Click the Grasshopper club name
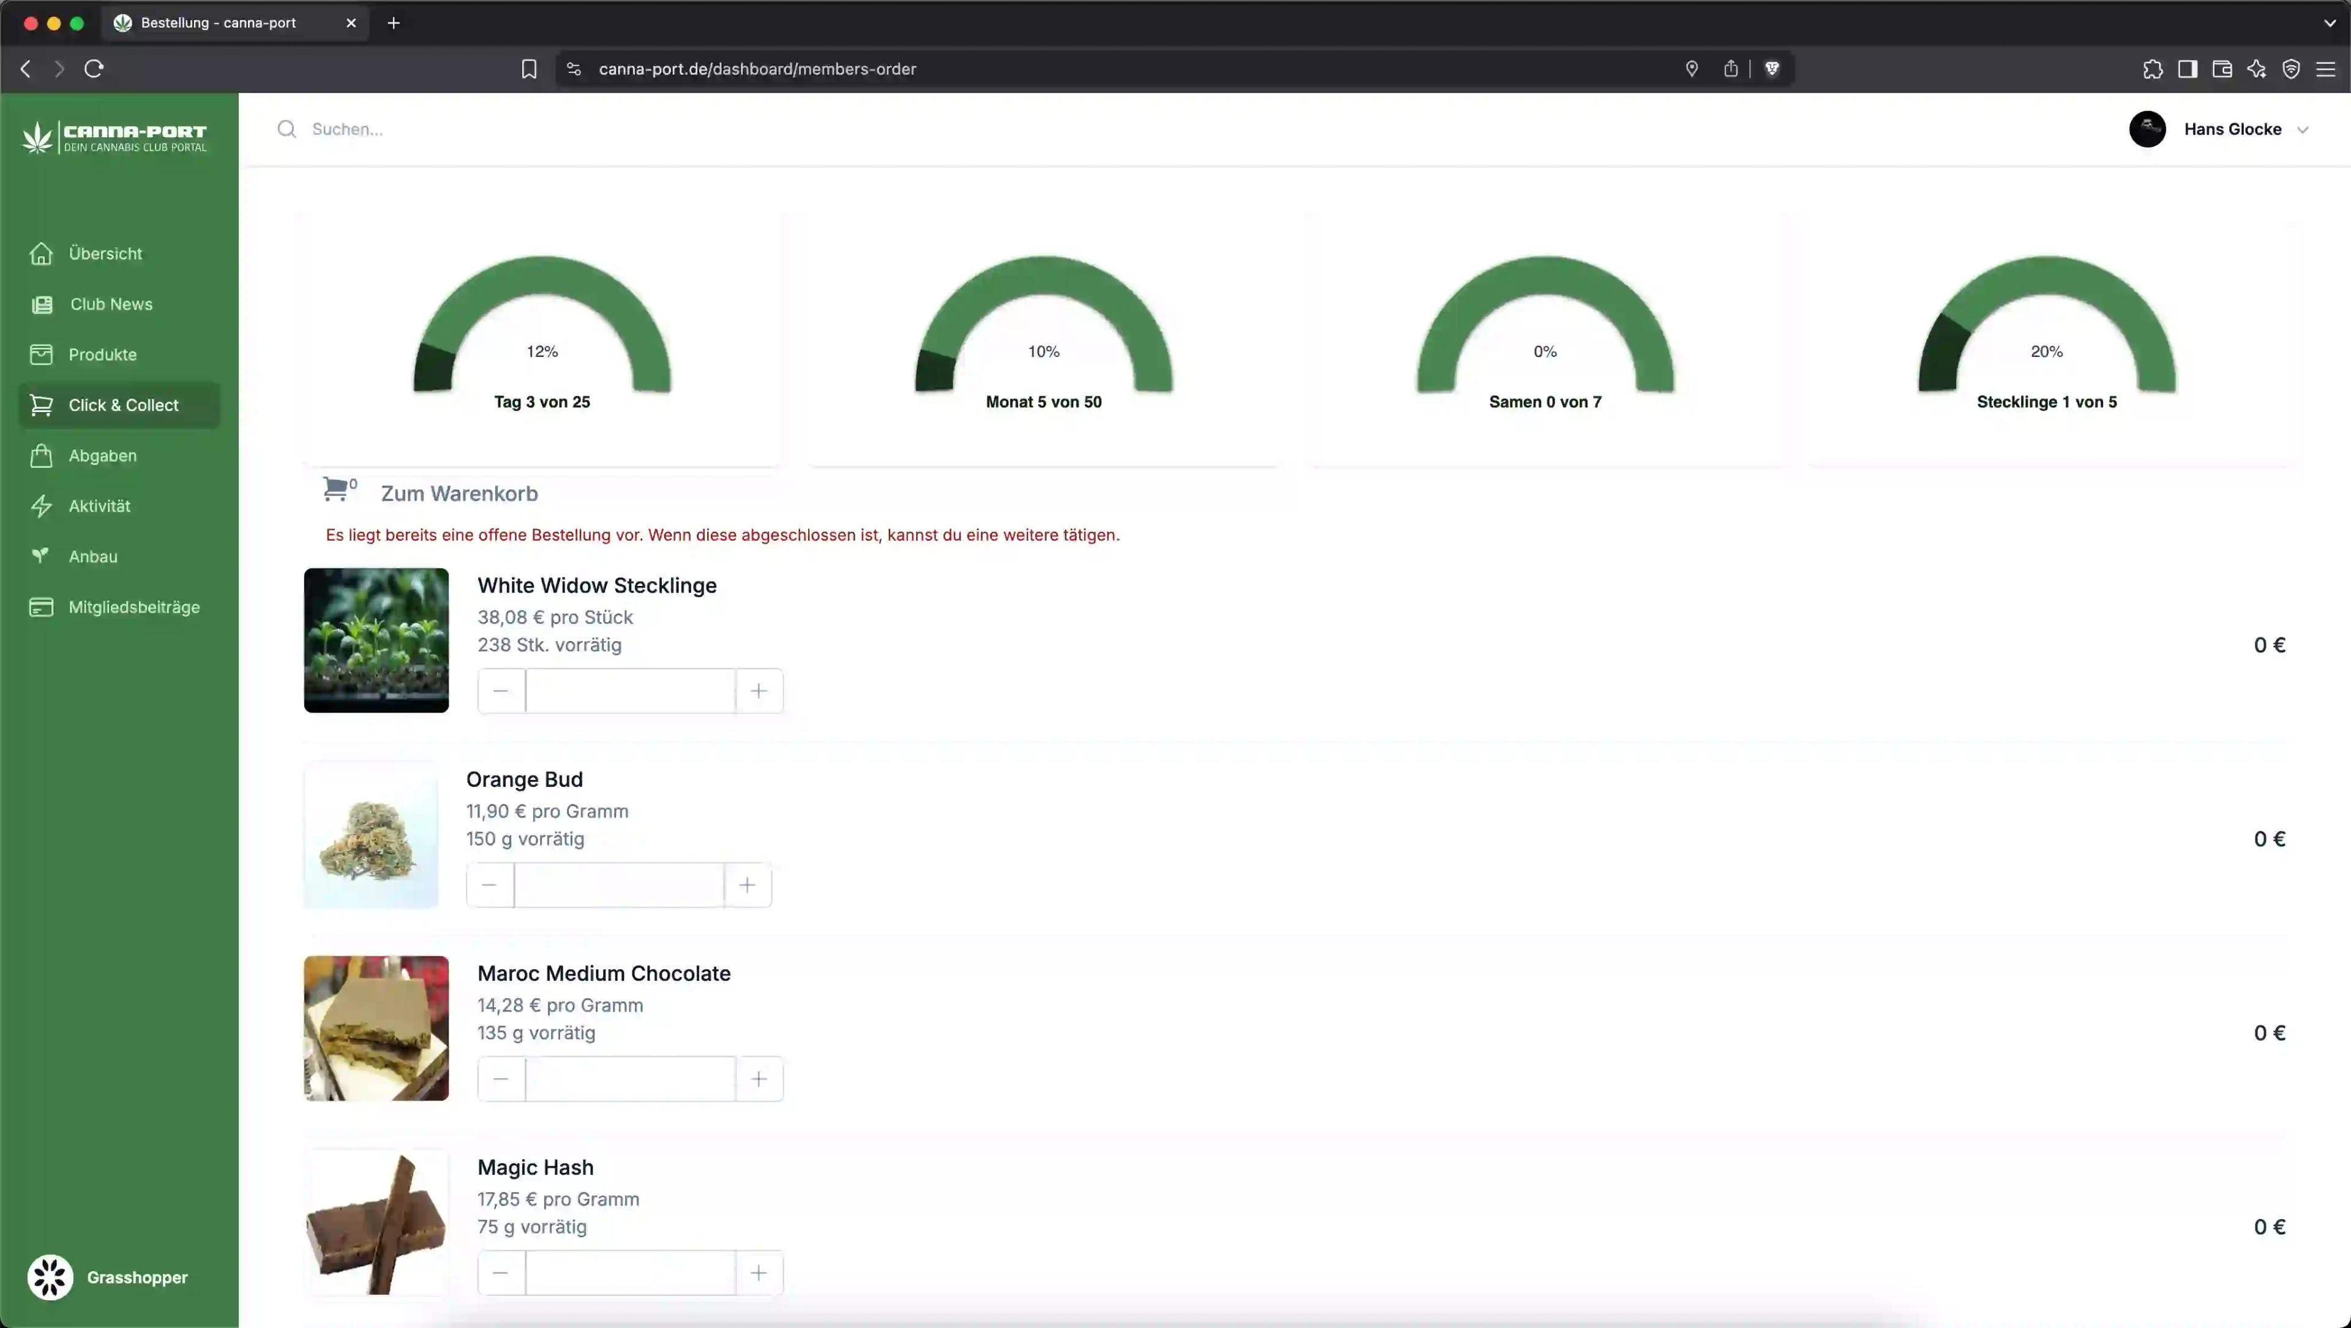 pyautogui.click(x=137, y=1278)
